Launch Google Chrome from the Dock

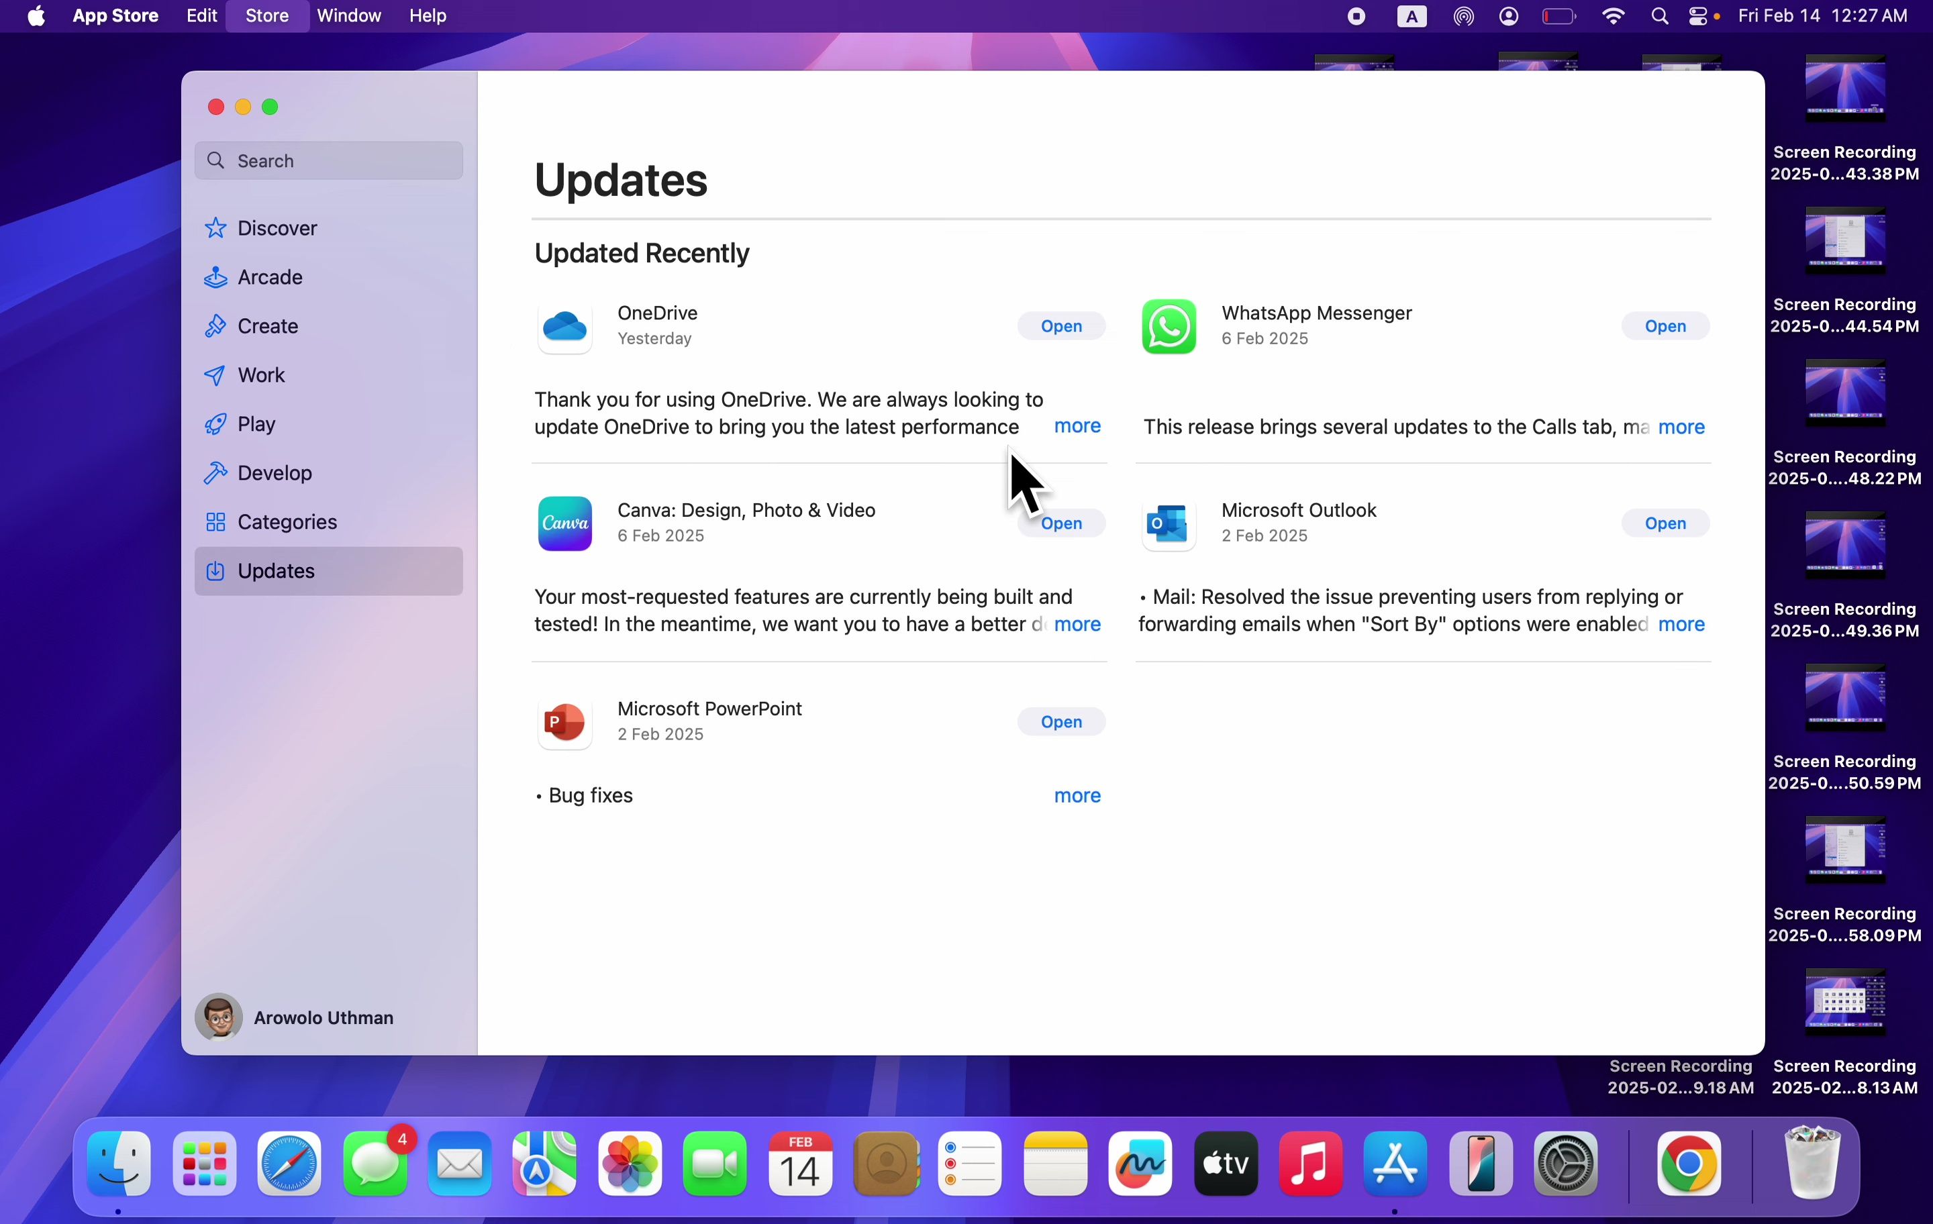click(1688, 1164)
